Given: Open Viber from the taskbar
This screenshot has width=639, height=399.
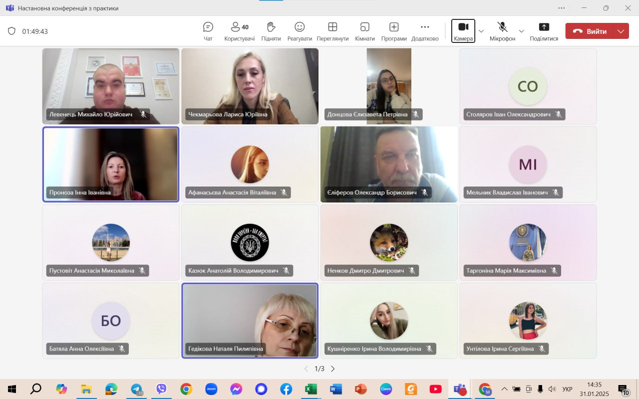Looking at the screenshot, I should [161, 389].
